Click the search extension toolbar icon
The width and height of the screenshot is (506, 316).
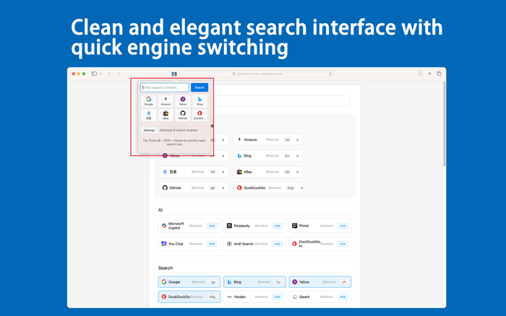(174, 74)
